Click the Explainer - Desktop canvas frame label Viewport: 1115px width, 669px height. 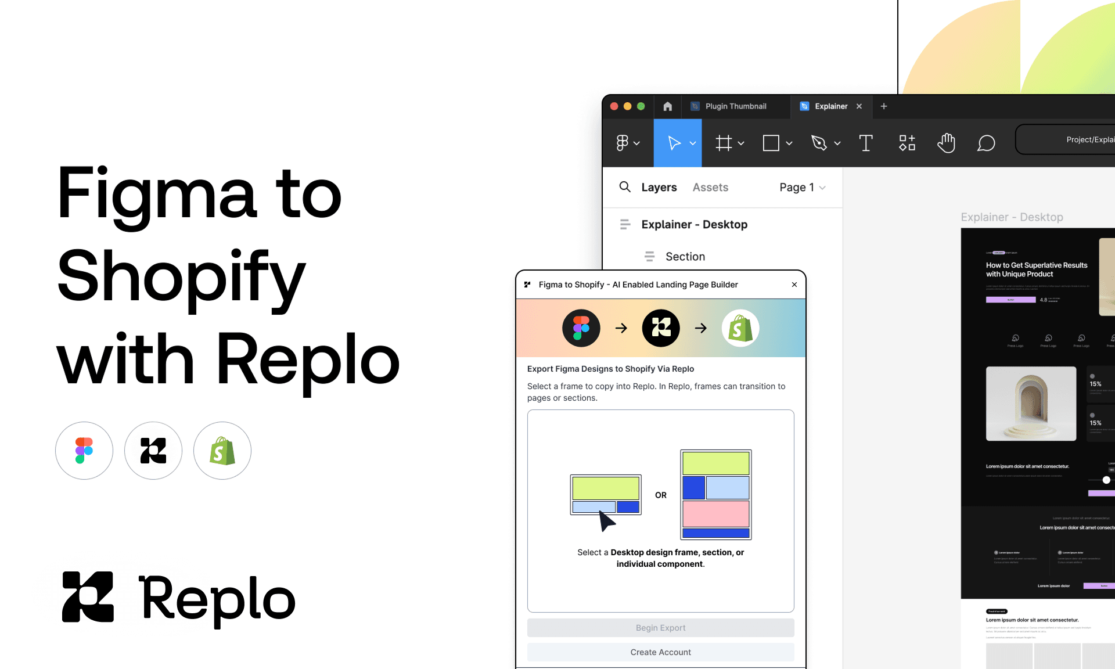[1012, 217]
